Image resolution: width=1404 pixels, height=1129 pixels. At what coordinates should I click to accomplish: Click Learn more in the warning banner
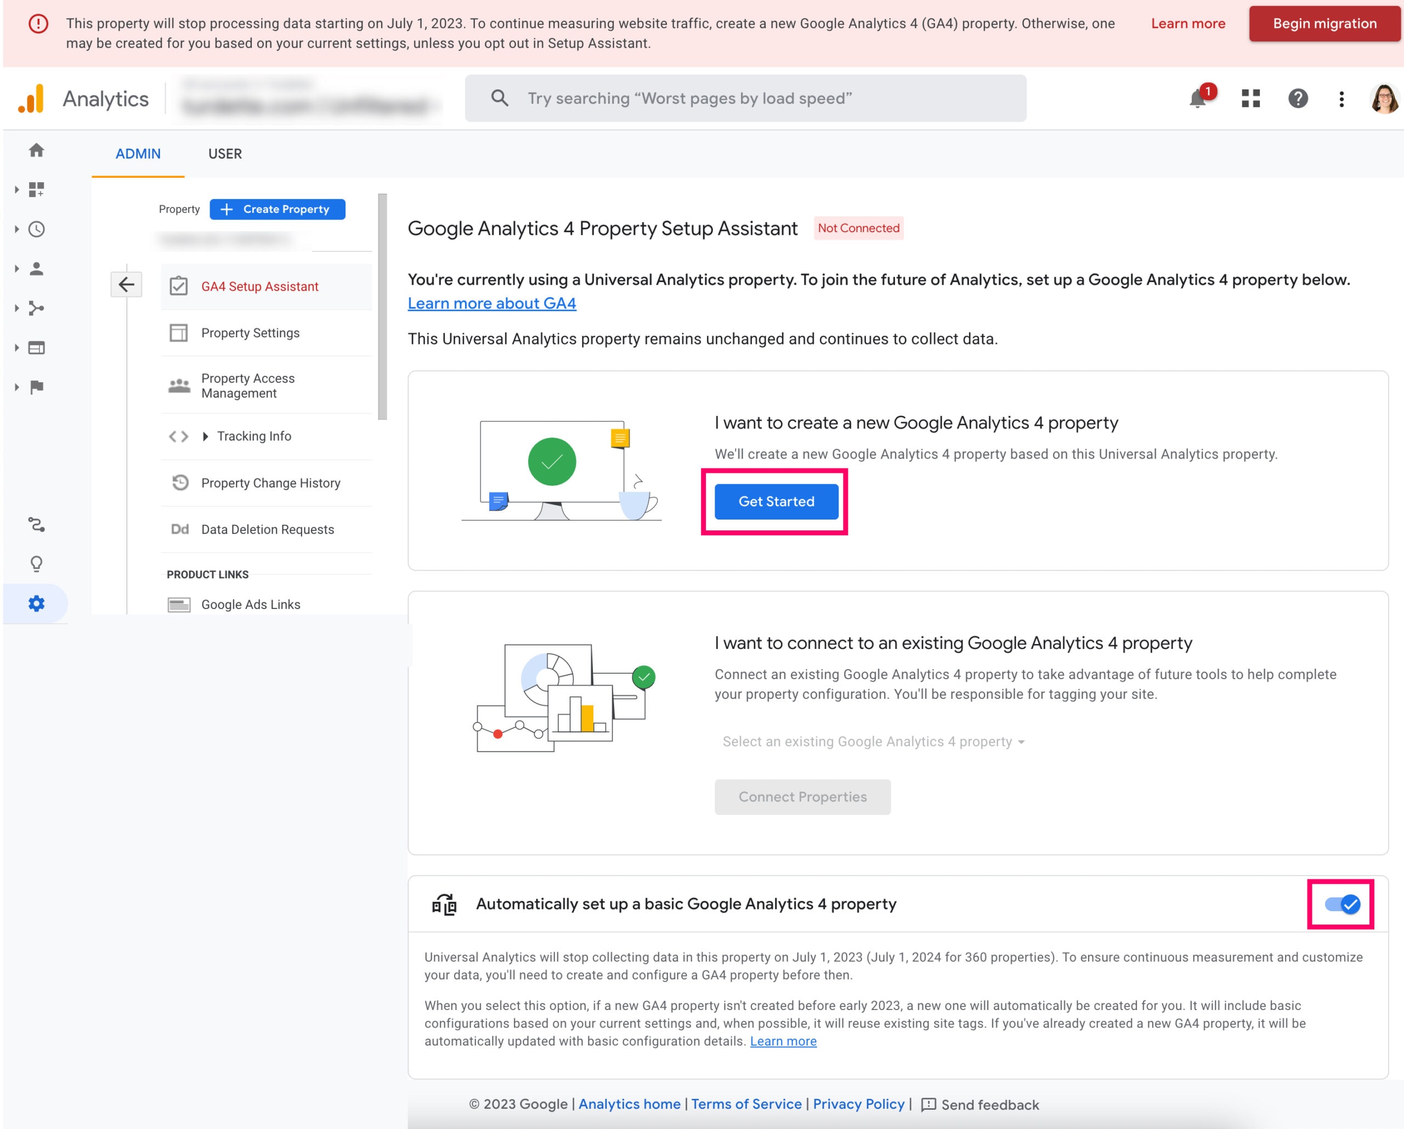tap(1188, 24)
